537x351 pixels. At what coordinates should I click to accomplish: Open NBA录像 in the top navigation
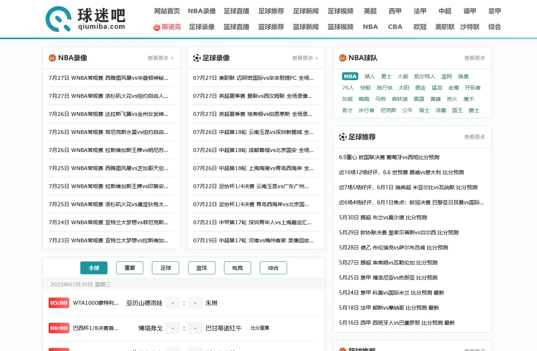[202, 11]
